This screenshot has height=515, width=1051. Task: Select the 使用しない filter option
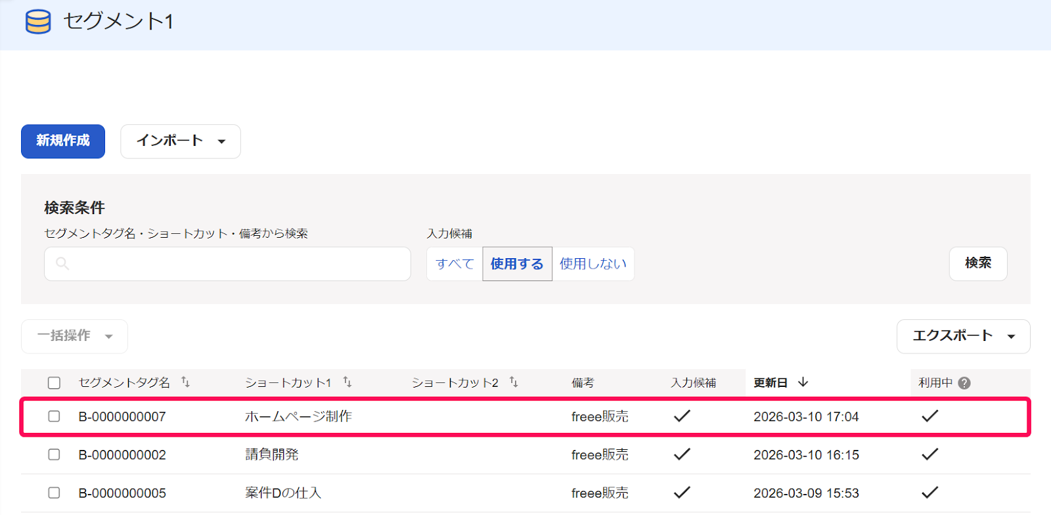(593, 264)
